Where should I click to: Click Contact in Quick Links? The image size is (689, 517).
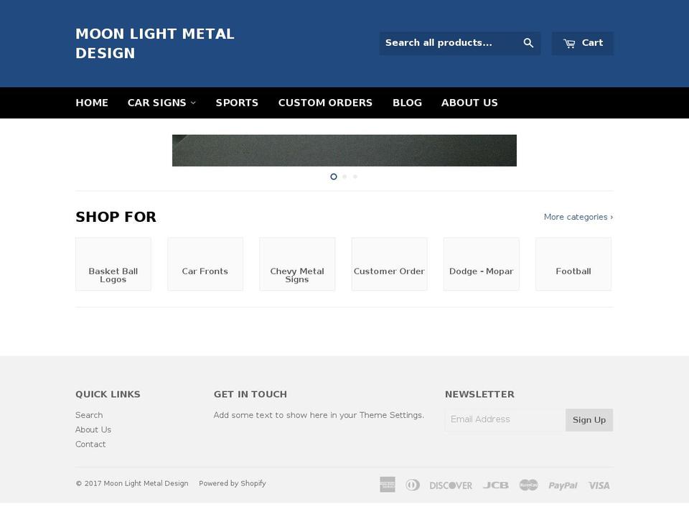click(x=90, y=444)
